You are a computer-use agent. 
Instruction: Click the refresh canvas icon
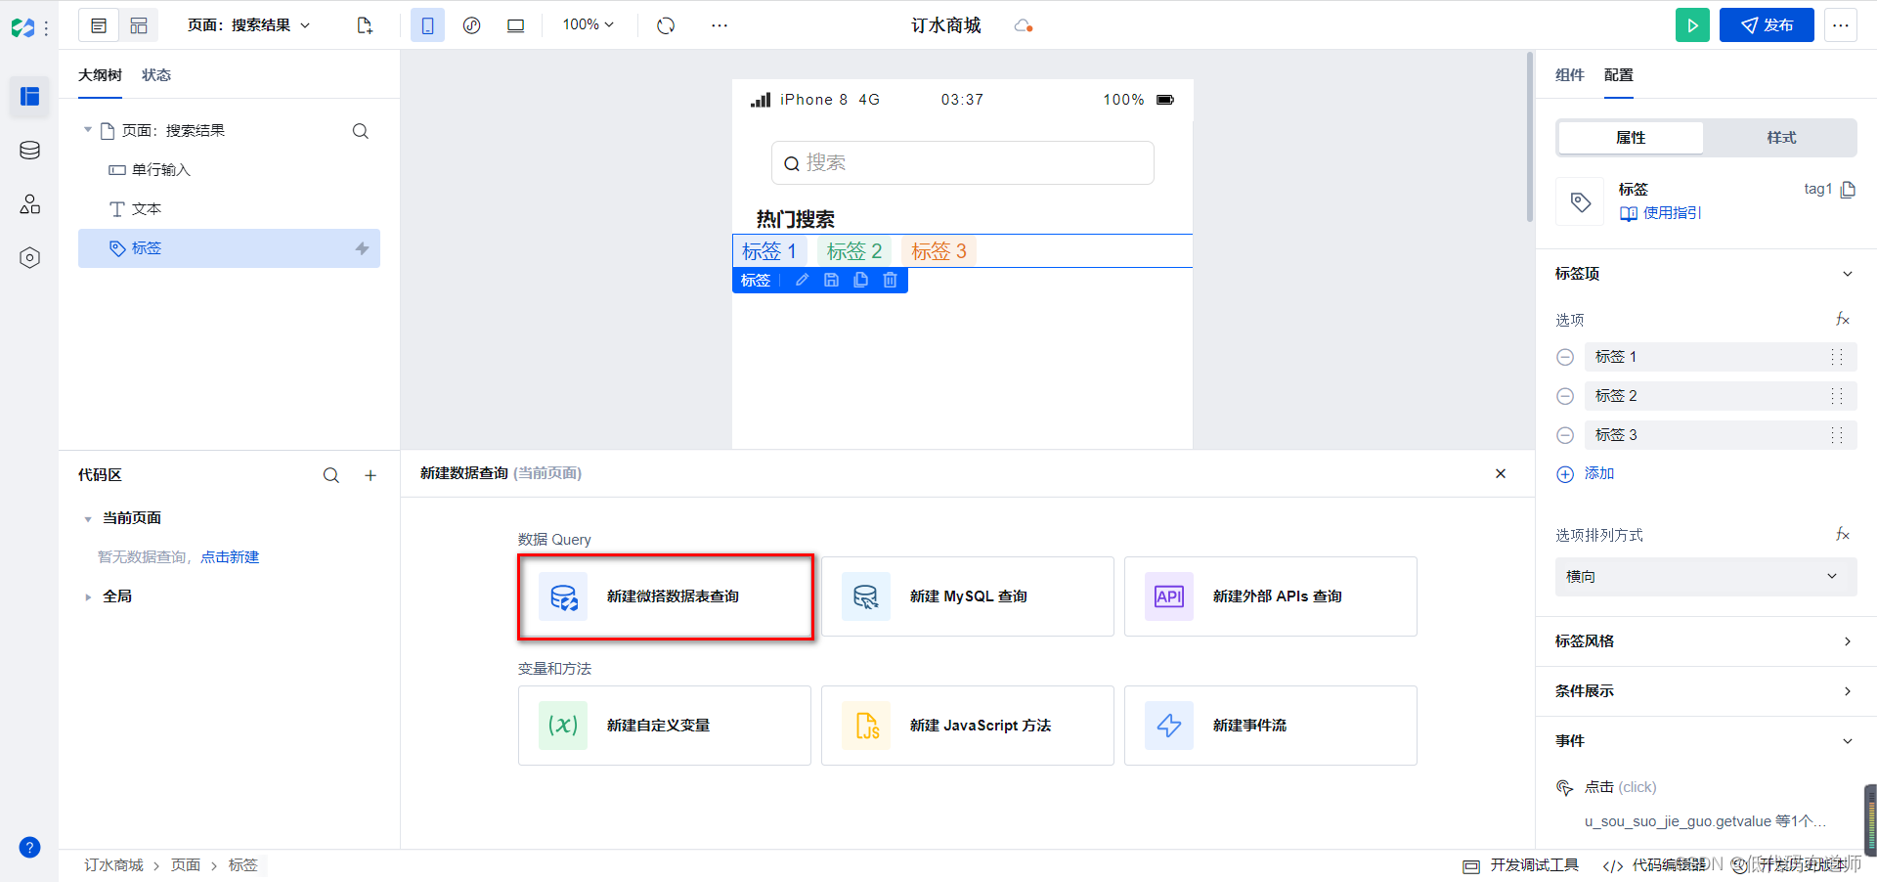click(666, 25)
